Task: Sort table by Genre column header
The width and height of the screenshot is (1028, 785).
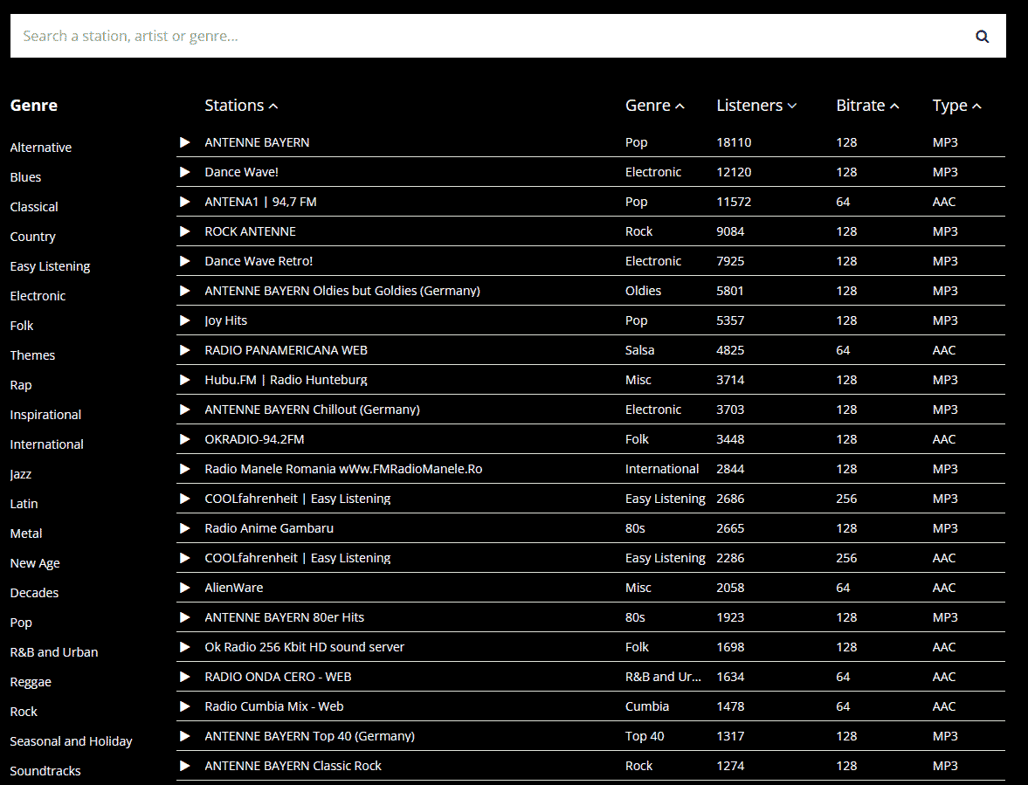Action: coord(655,106)
